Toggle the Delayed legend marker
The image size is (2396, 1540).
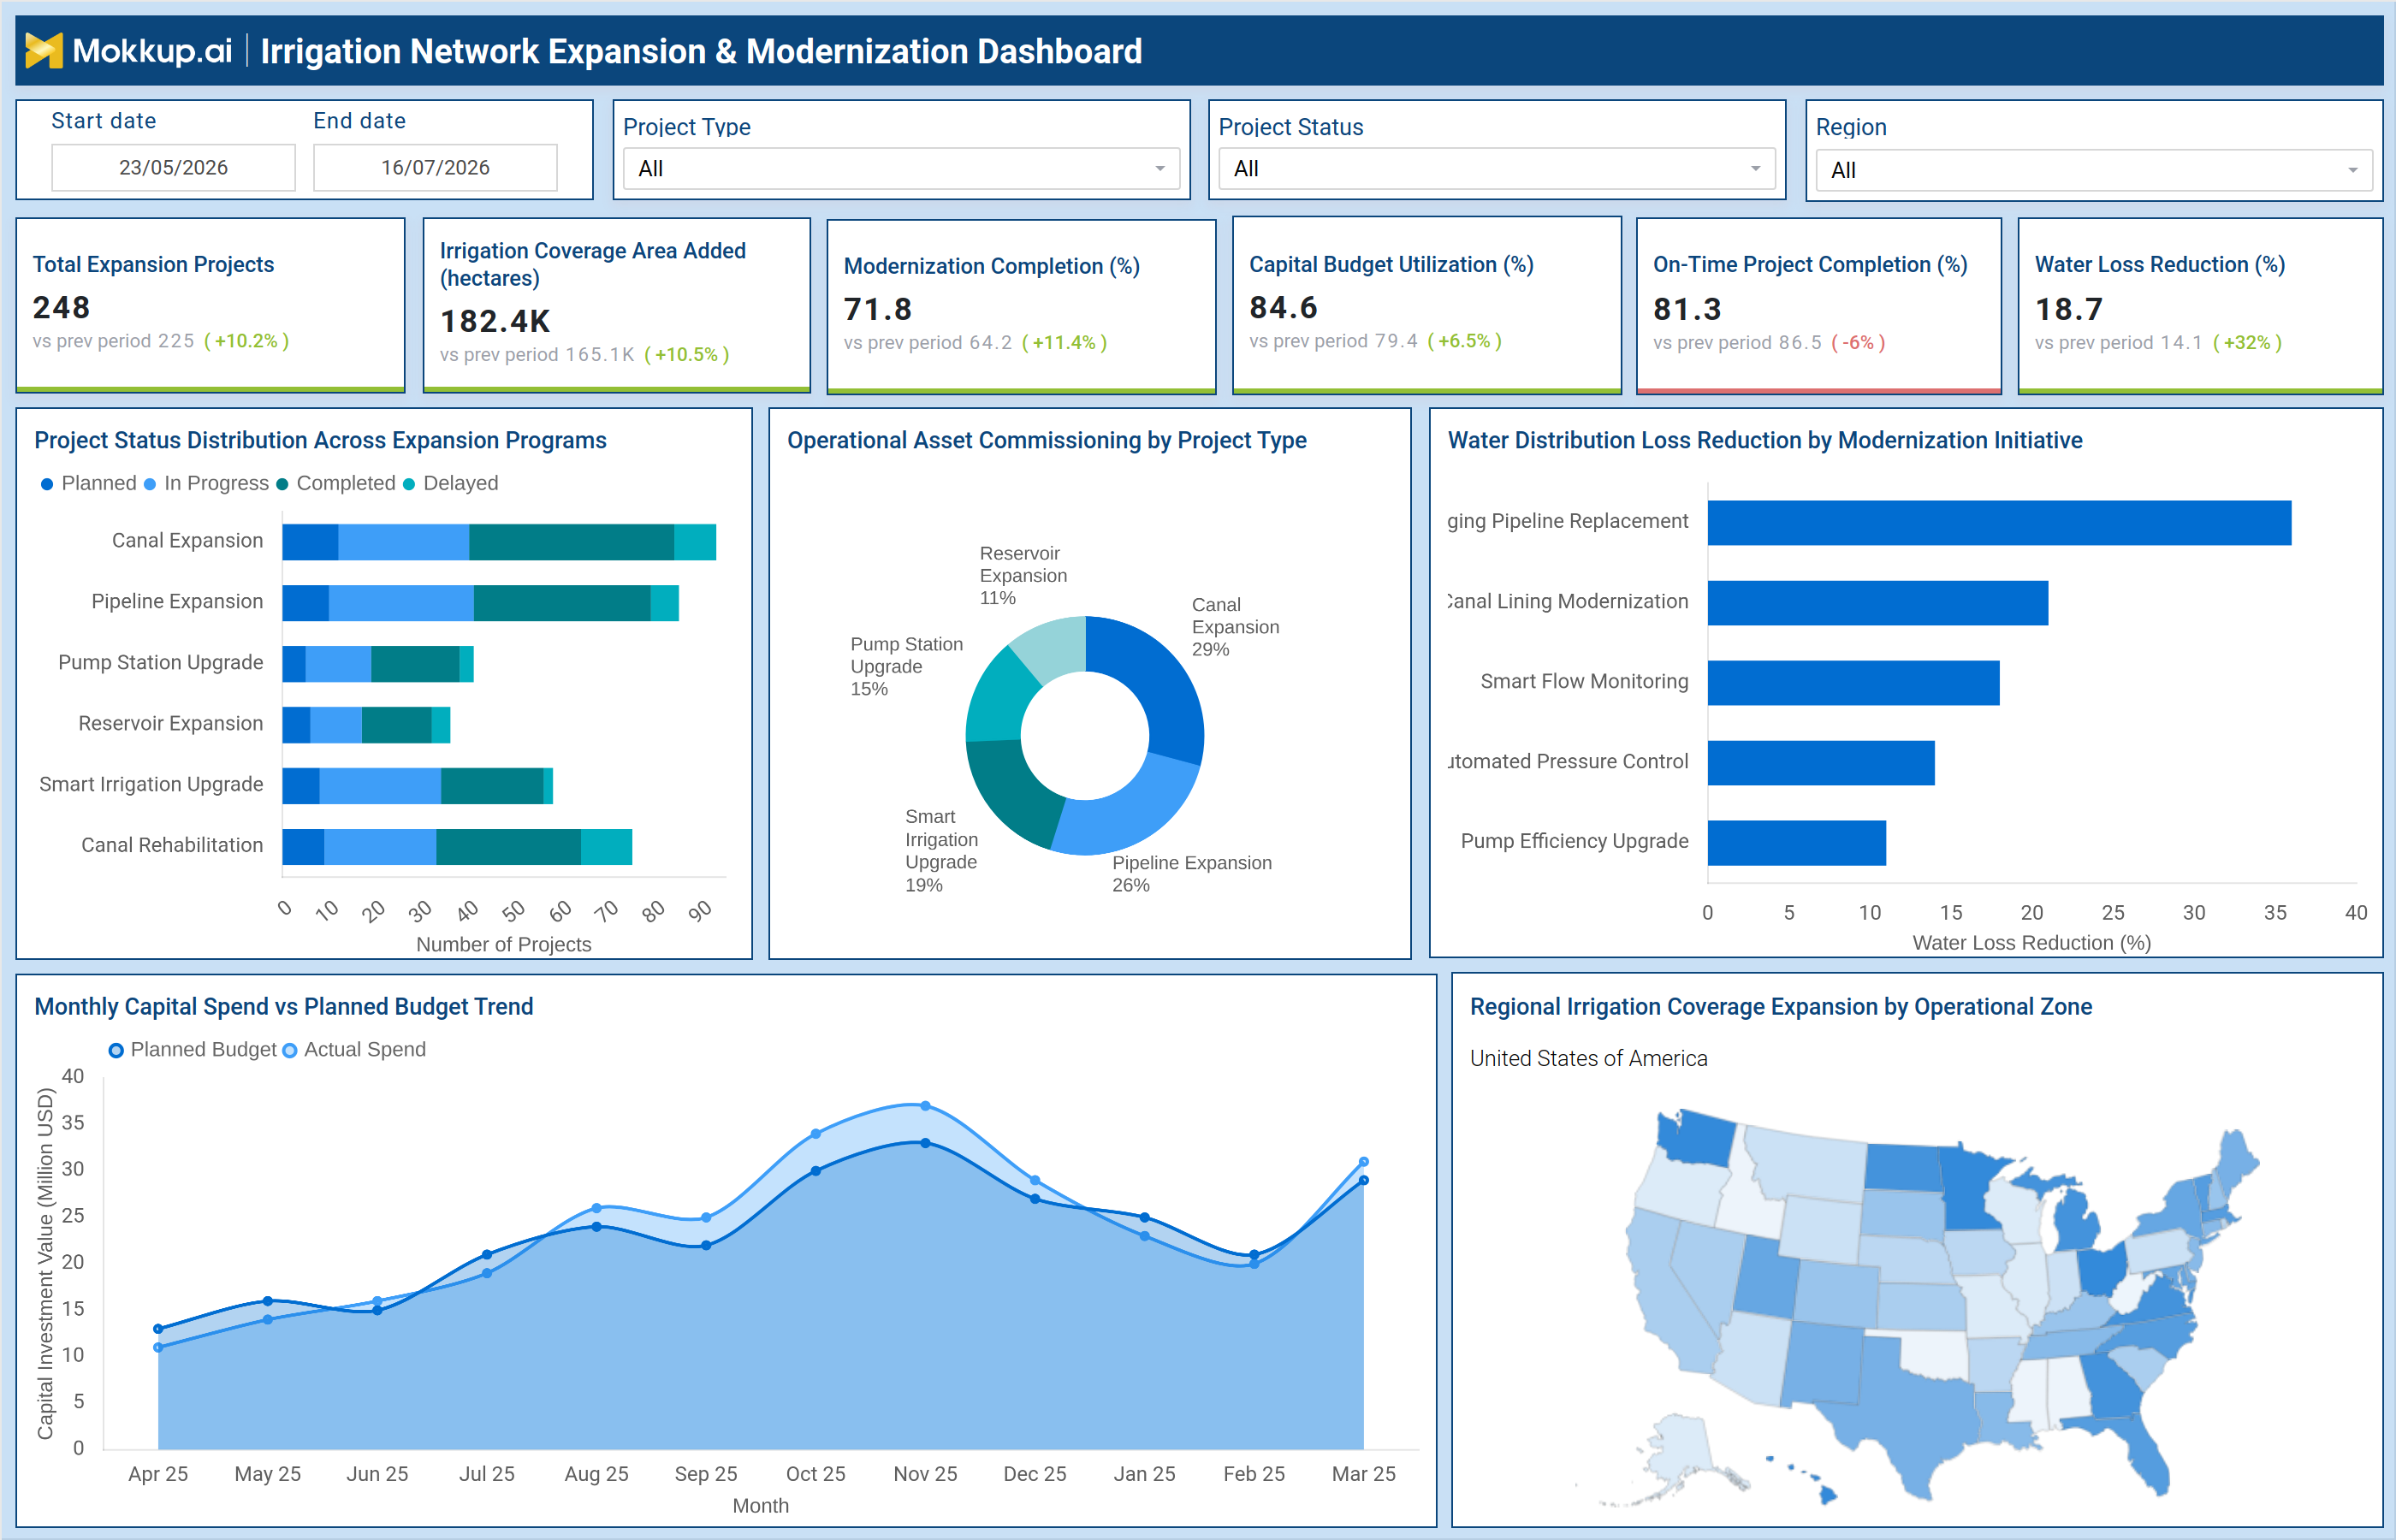point(409,484)
